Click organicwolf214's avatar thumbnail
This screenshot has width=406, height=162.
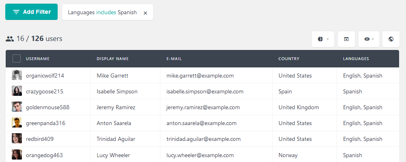[x=17, y=75]
